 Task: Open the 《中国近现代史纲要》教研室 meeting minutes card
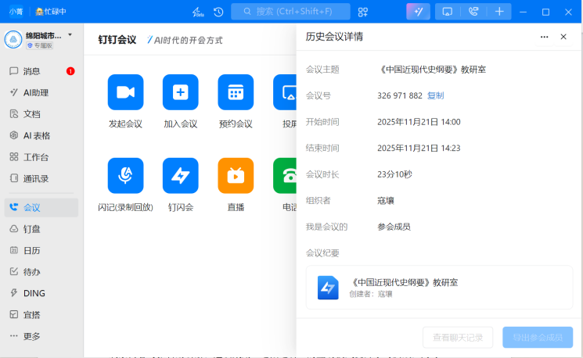439,288
